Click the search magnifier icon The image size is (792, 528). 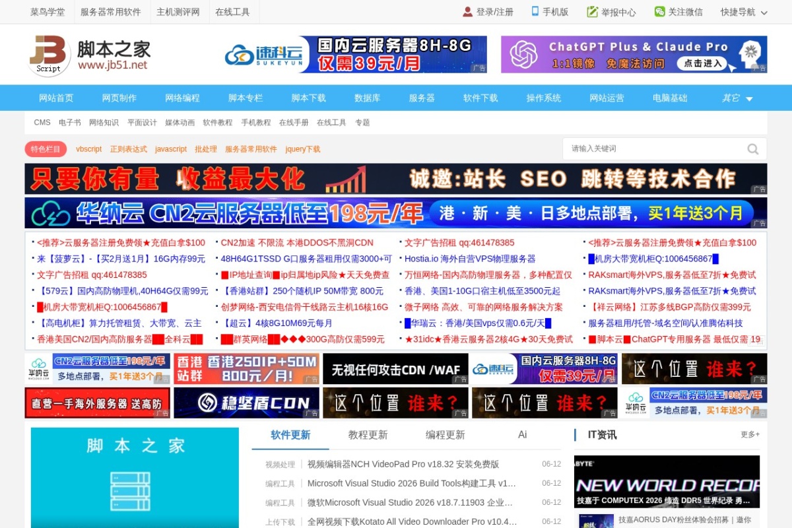(x=753, y=148)
